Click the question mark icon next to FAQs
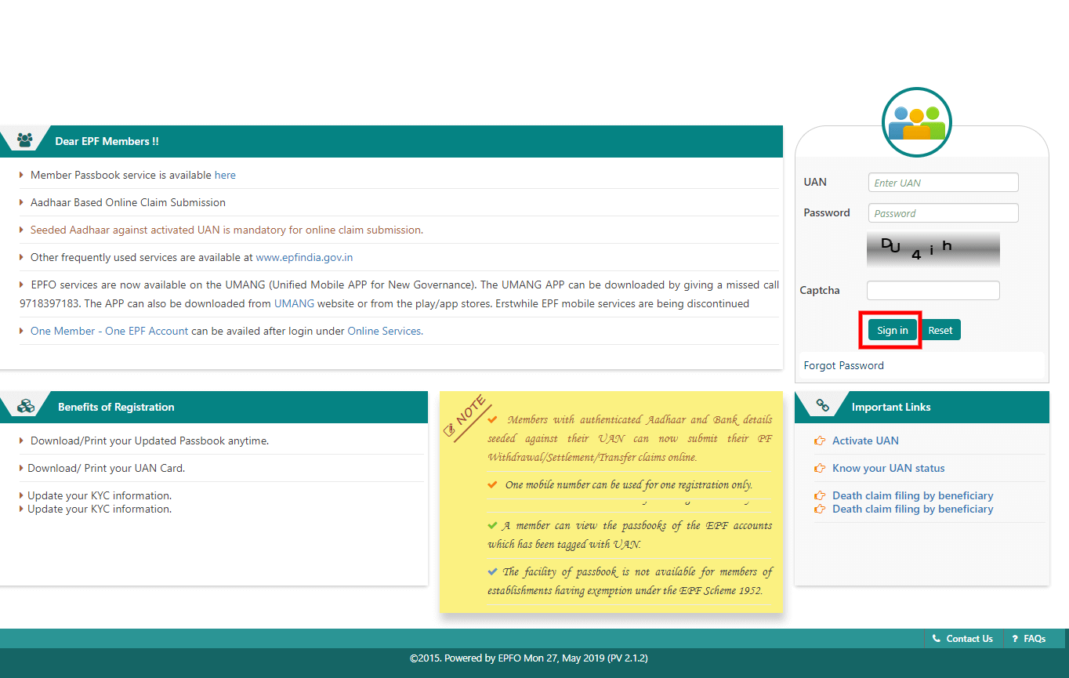Viewport: 1069px width, 678px height. [x=1015, y=639]
